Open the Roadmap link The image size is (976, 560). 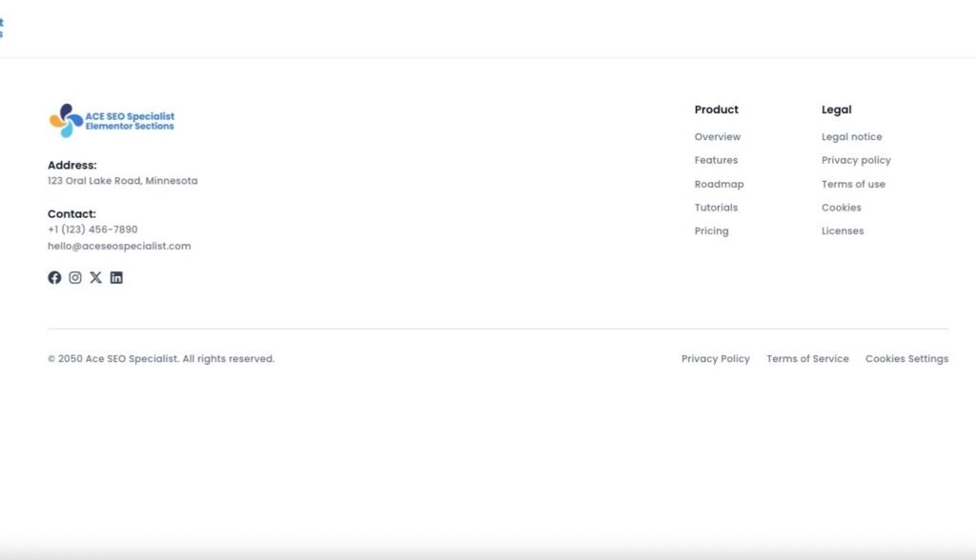tap(719, 184)
